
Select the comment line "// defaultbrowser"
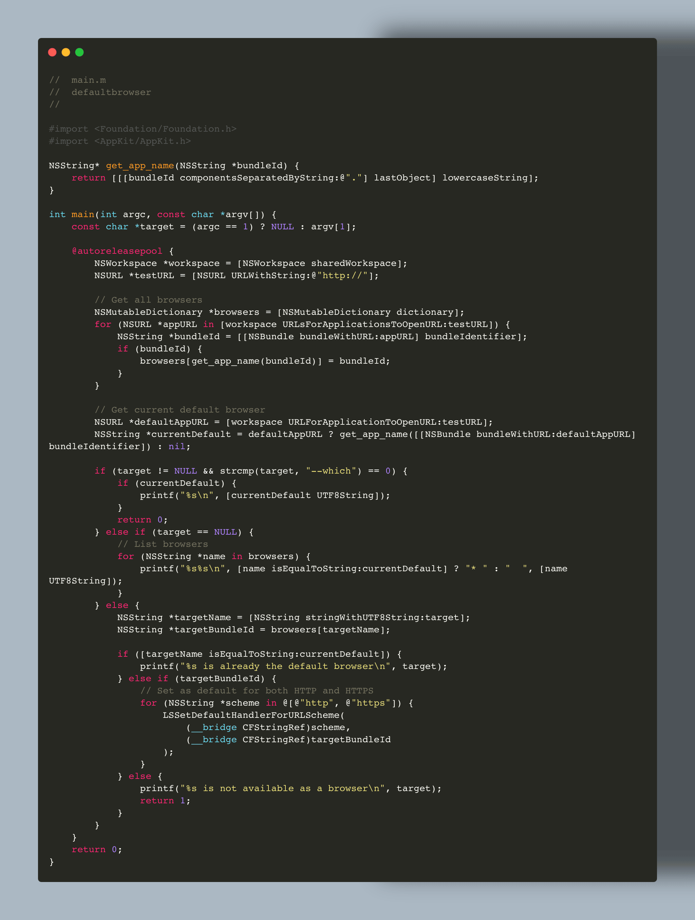[x=100, y=92]
